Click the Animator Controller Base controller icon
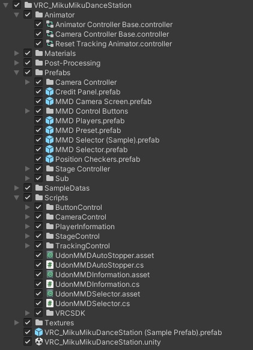This screenshot has height=350, width=253. tap(49, 24)
